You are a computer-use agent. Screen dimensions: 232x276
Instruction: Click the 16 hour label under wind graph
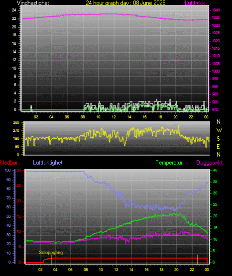[x=144, y=117]
